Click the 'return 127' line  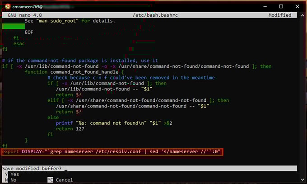pyautogui.click(x=70, y=129)
